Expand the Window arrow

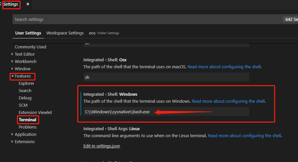(12, 69)
